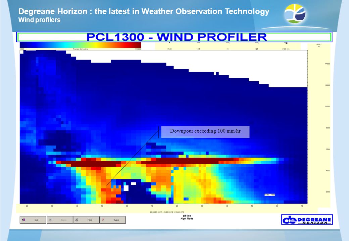Click the small '09:53' cursor readout on the chart

click(269, 195)
